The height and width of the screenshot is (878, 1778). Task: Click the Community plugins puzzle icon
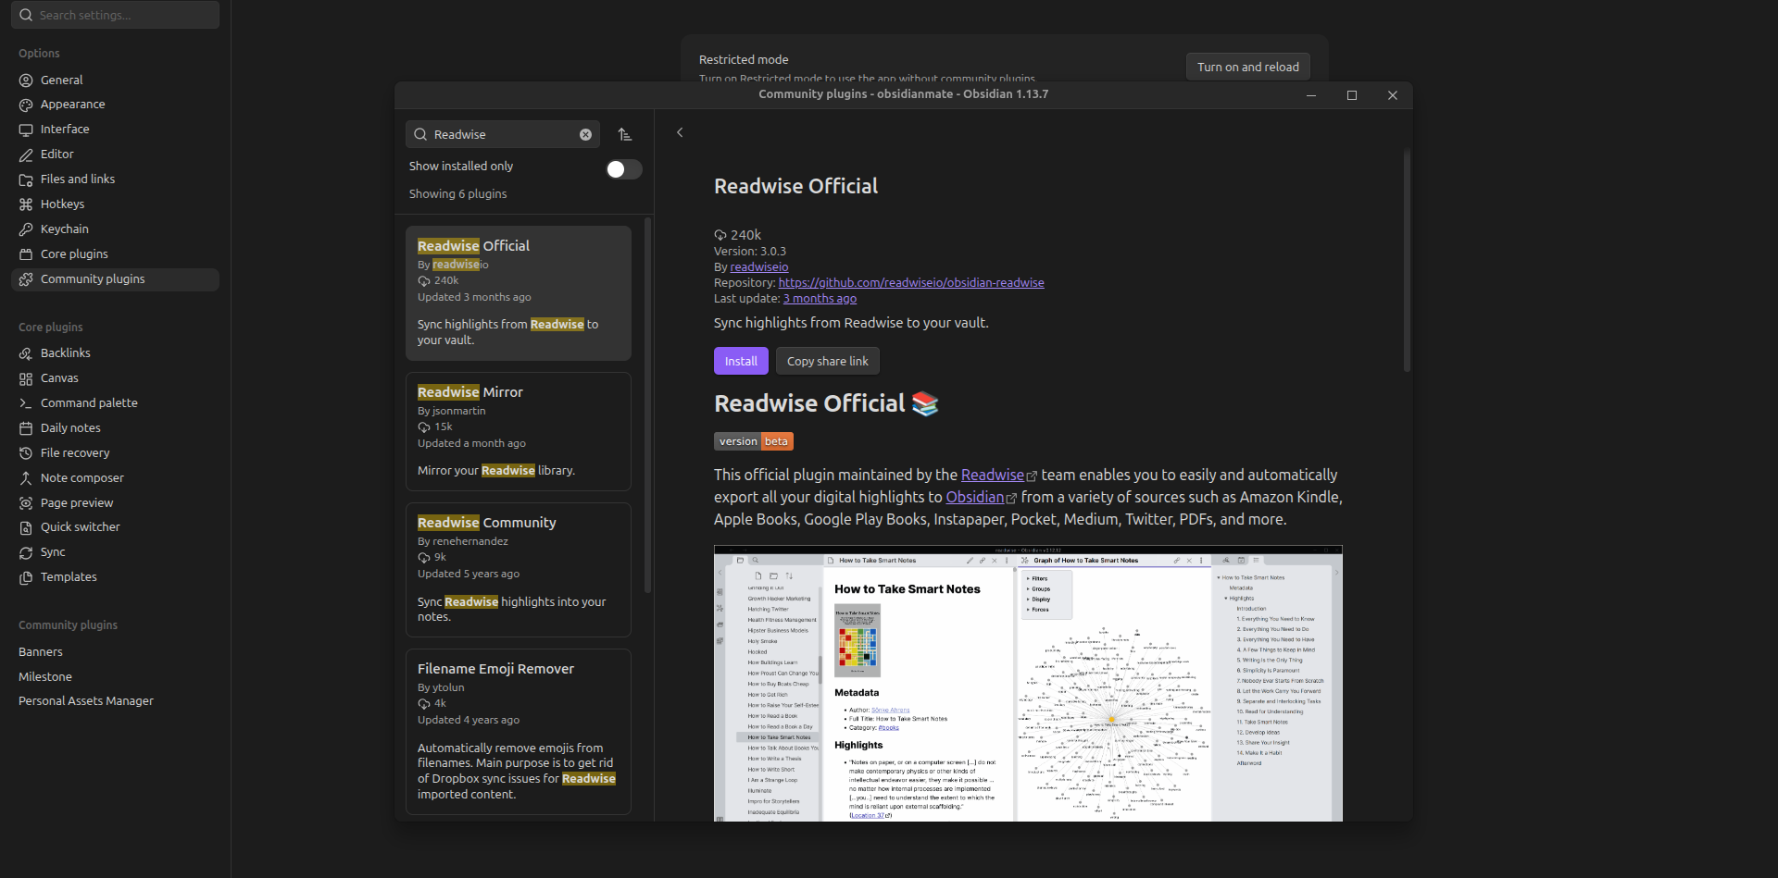coord(26,279)
